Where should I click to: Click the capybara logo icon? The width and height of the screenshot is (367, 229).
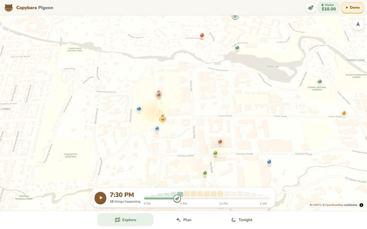(9, 8)
